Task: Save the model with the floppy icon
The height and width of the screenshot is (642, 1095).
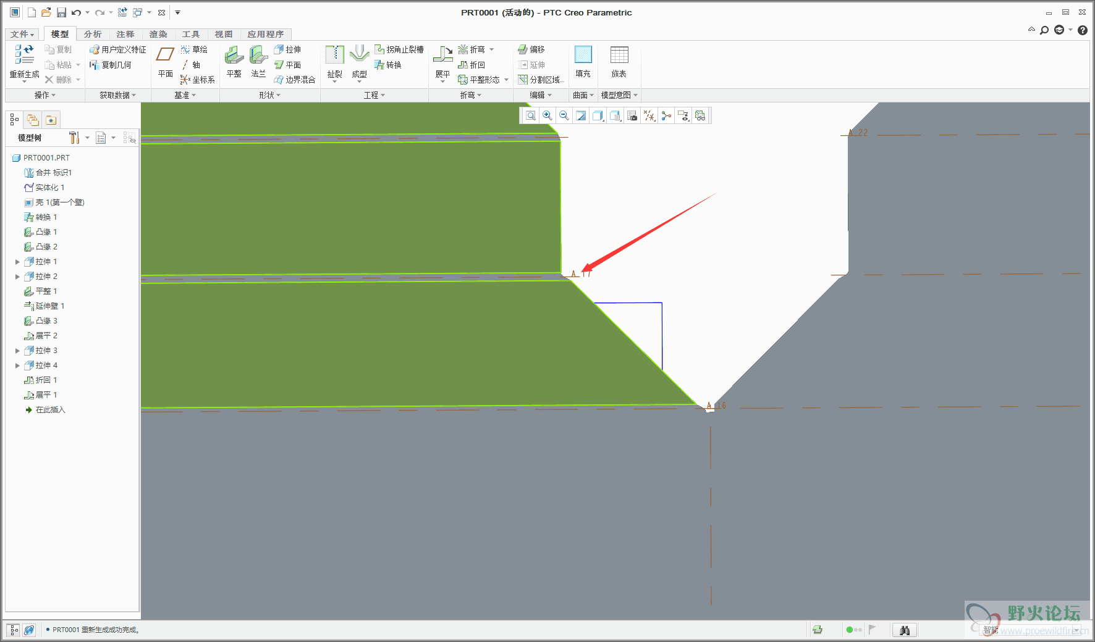Action: click(x=61, y=12)
